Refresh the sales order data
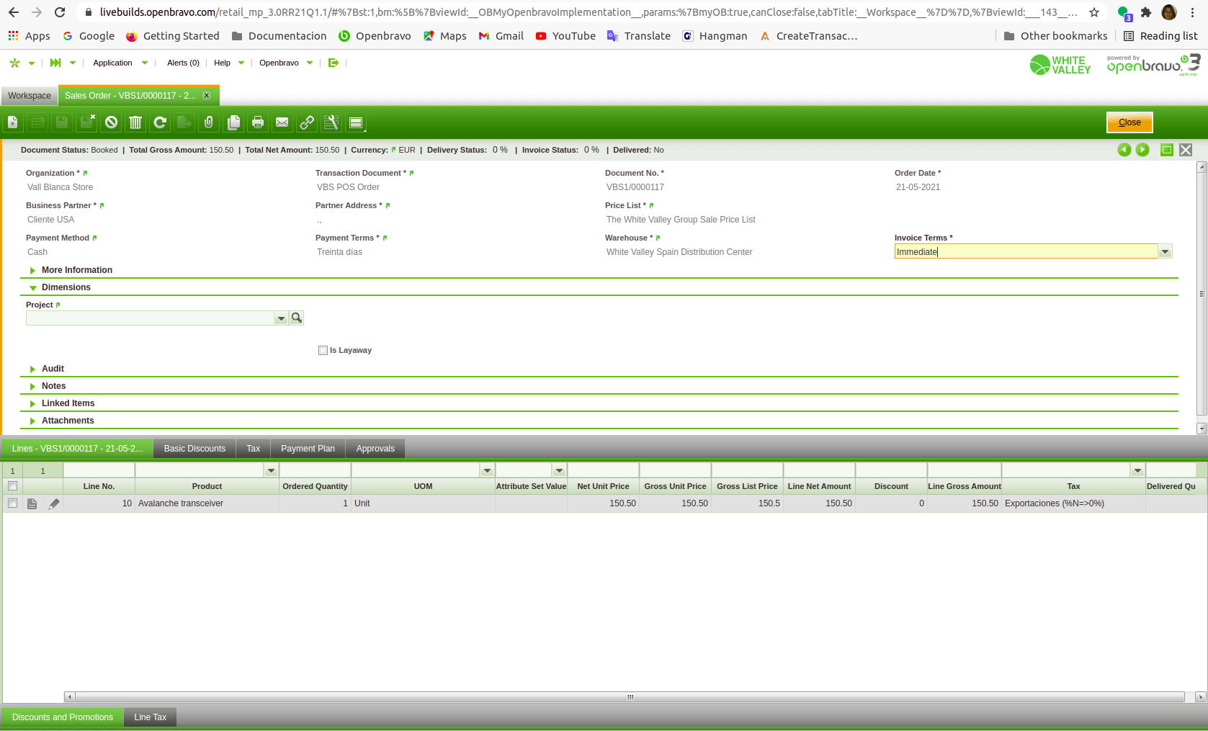Screen dimensions: 1208x731 [160, 122]
